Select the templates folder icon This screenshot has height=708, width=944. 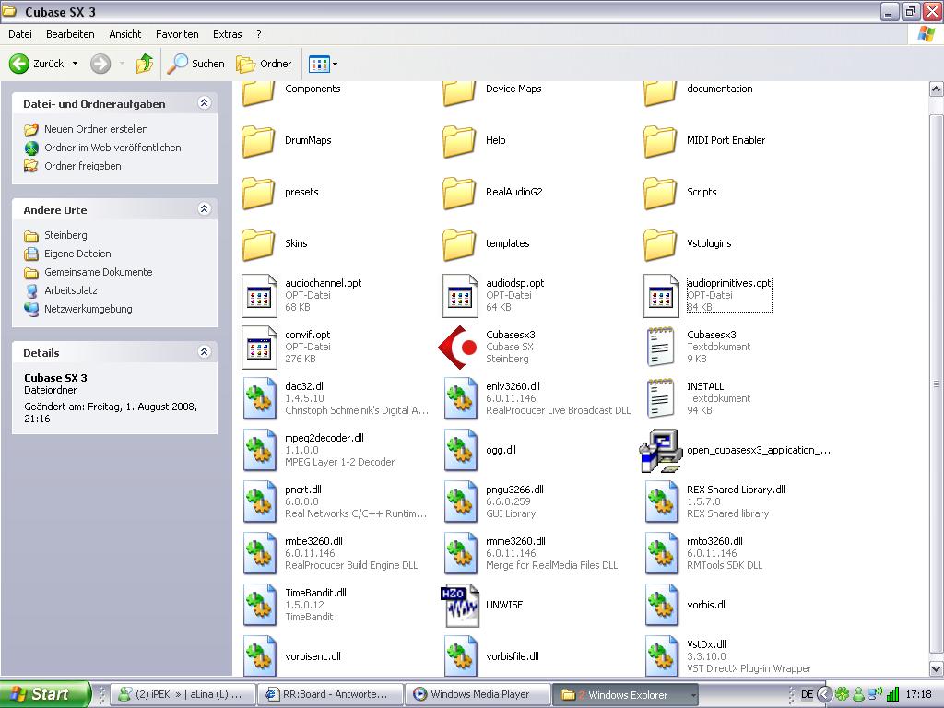(x=459, y=243)
